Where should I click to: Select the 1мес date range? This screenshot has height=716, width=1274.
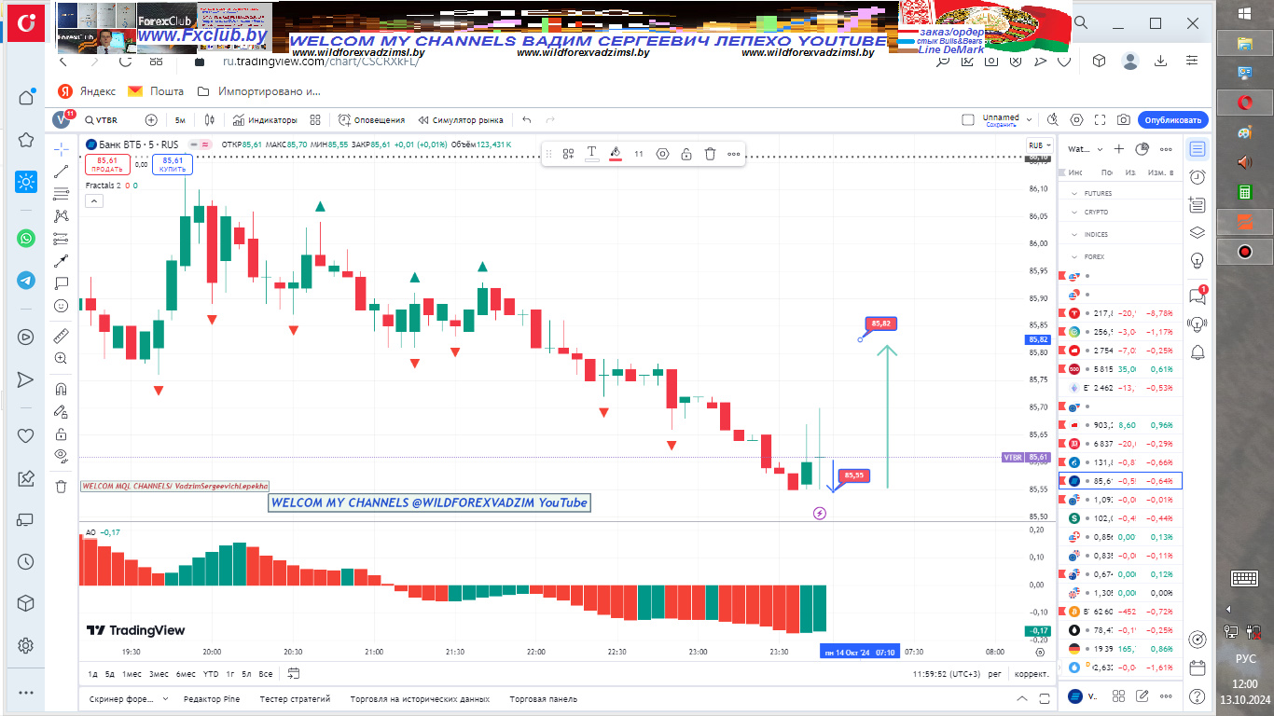tap(132, 673)
